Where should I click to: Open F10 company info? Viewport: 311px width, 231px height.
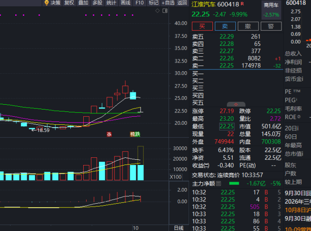pyautogui.click(x=139, y=3)
